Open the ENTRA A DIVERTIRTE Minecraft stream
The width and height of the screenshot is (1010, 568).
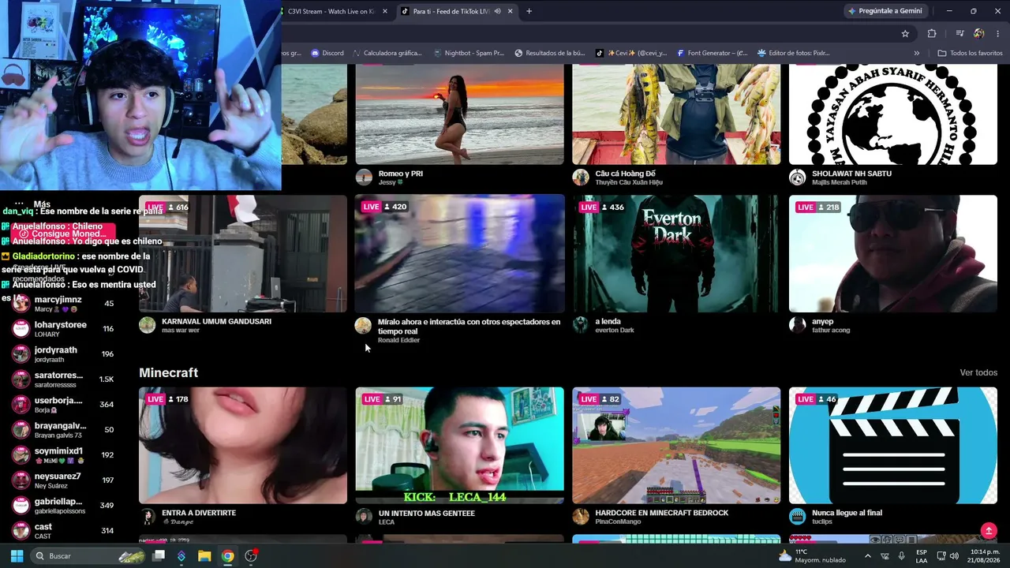click(x=243, y=445)
